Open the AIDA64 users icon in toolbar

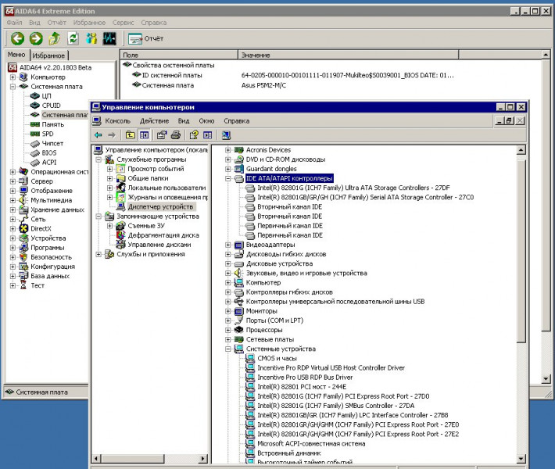[91, 38]
